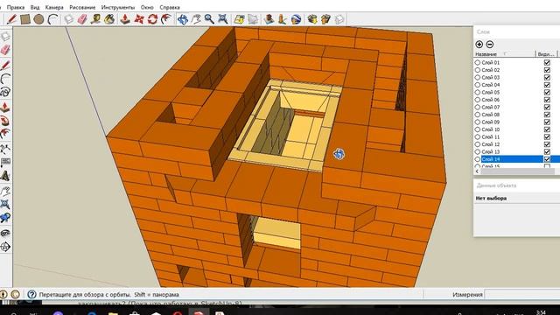The height and width of the screenshot is (315, 560).
Task: Select the Слой 09 layer name
Action: (x=491, y=122)
